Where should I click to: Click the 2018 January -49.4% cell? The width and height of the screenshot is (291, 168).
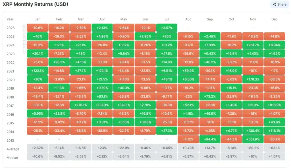click(x=38, y=96)
